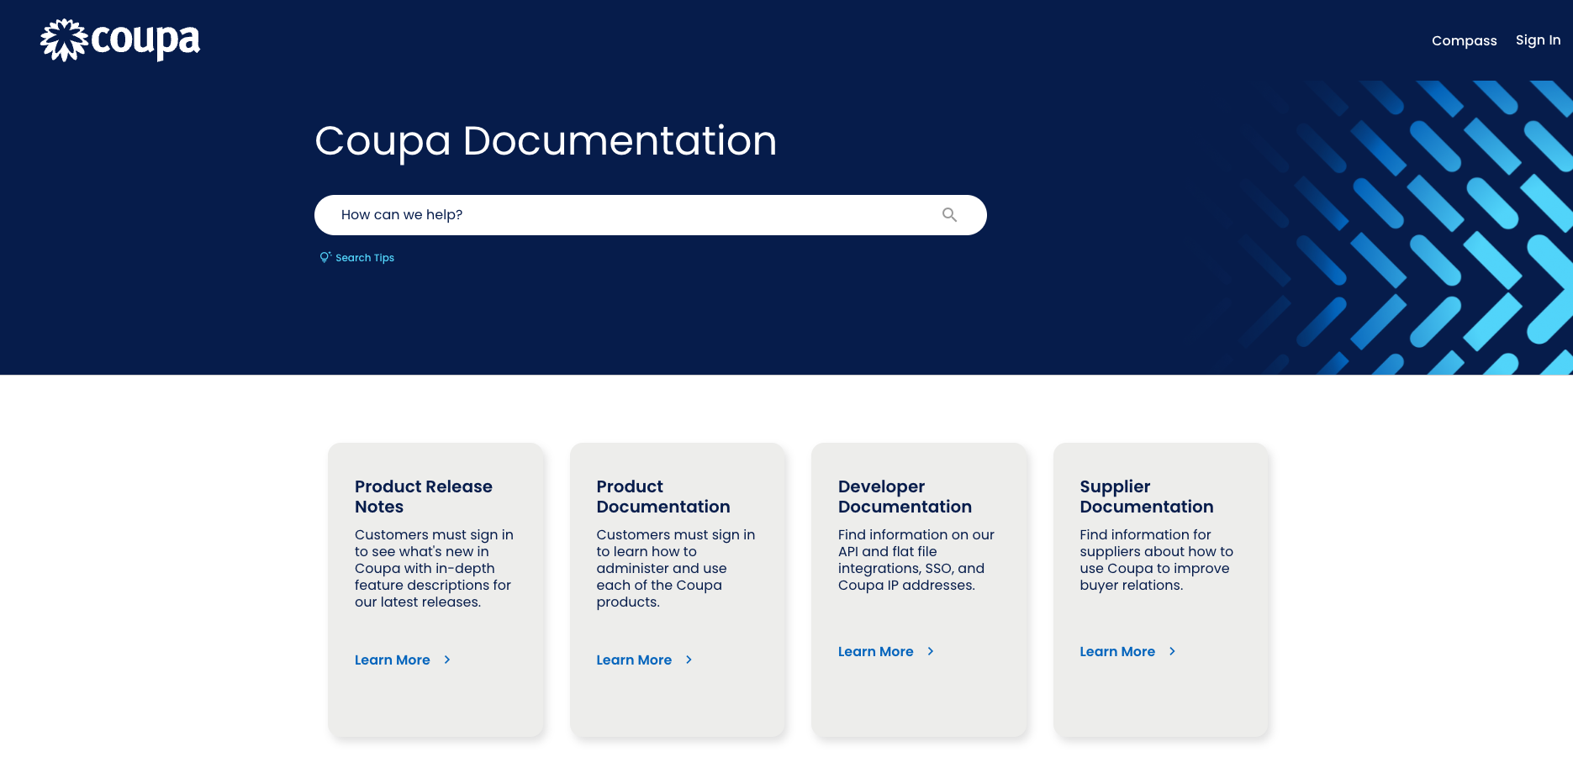The image size is (1573, 757).
Task: Learn More under Supplier Documentation
Action: (1117, 651)
